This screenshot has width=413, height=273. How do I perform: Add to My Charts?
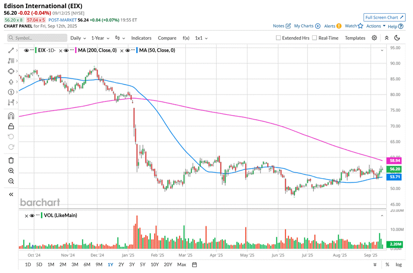307,26
